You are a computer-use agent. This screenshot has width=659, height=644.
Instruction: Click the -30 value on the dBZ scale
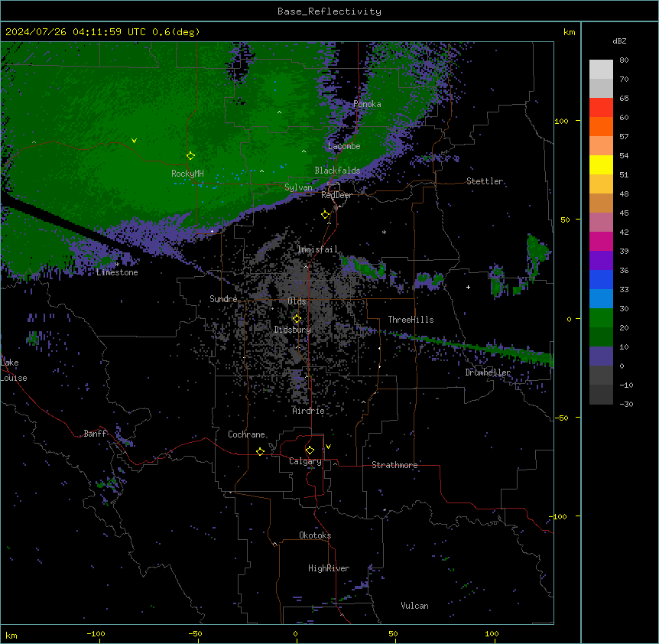point(626,404)
